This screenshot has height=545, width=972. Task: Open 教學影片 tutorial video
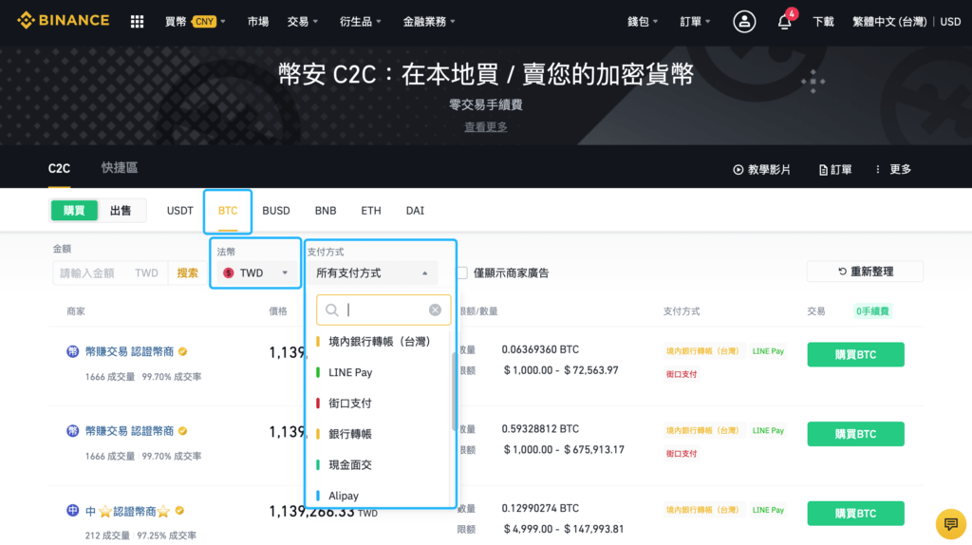pyautogui.click(x=761, y=169)
